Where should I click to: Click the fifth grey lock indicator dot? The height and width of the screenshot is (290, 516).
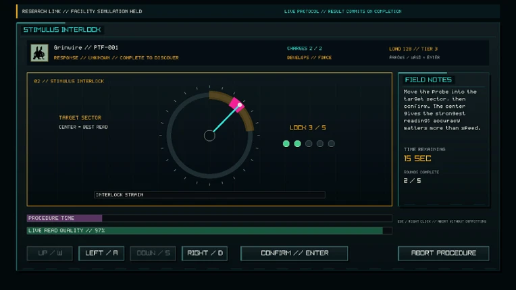pos(332,144)
